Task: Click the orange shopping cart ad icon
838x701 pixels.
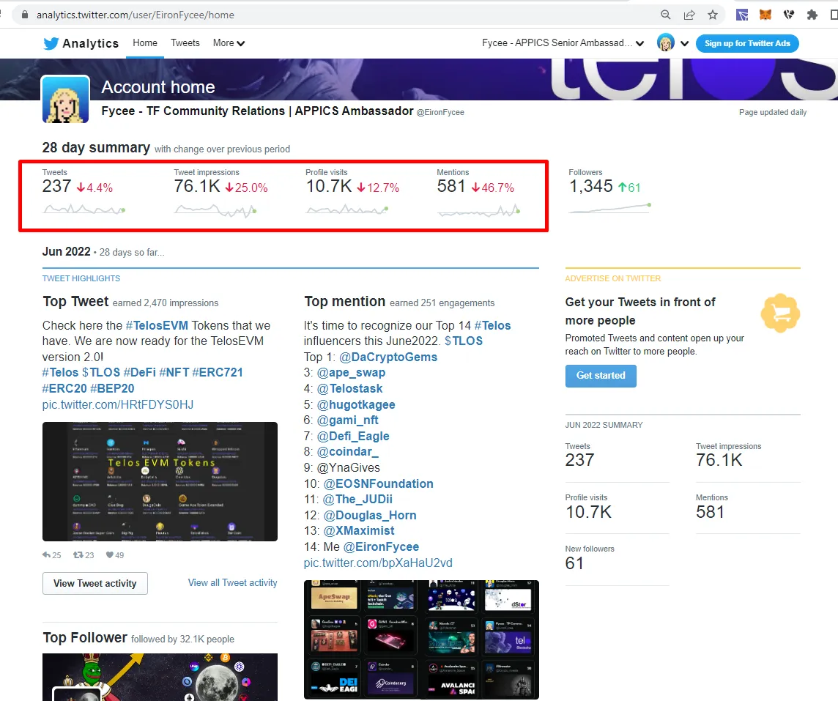Action: click(780, 313)
